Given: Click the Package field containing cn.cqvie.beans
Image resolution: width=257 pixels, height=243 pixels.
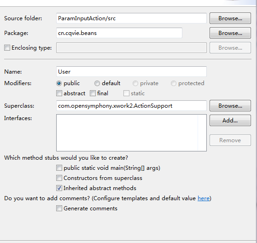Looking at the screenshot, I should click(119, 33).
